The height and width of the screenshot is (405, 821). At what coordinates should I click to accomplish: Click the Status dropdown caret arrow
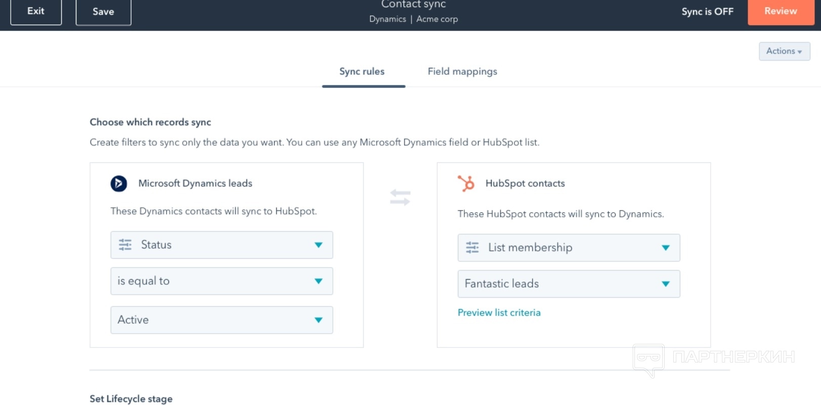318,245
